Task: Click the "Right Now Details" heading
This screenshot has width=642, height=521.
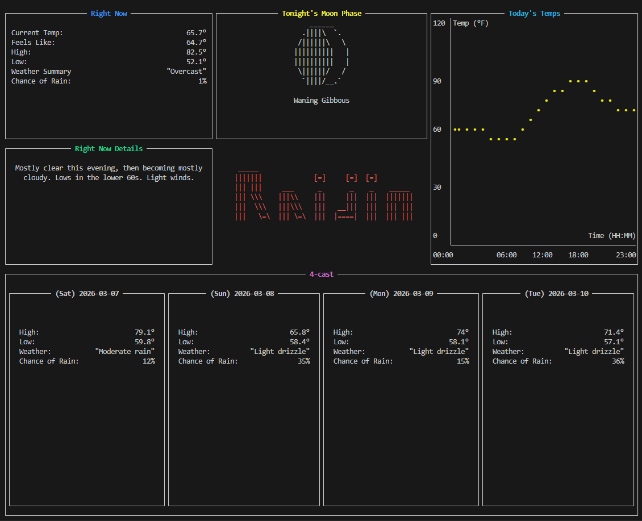Action: pyautogui.click(x=109, y=149)
